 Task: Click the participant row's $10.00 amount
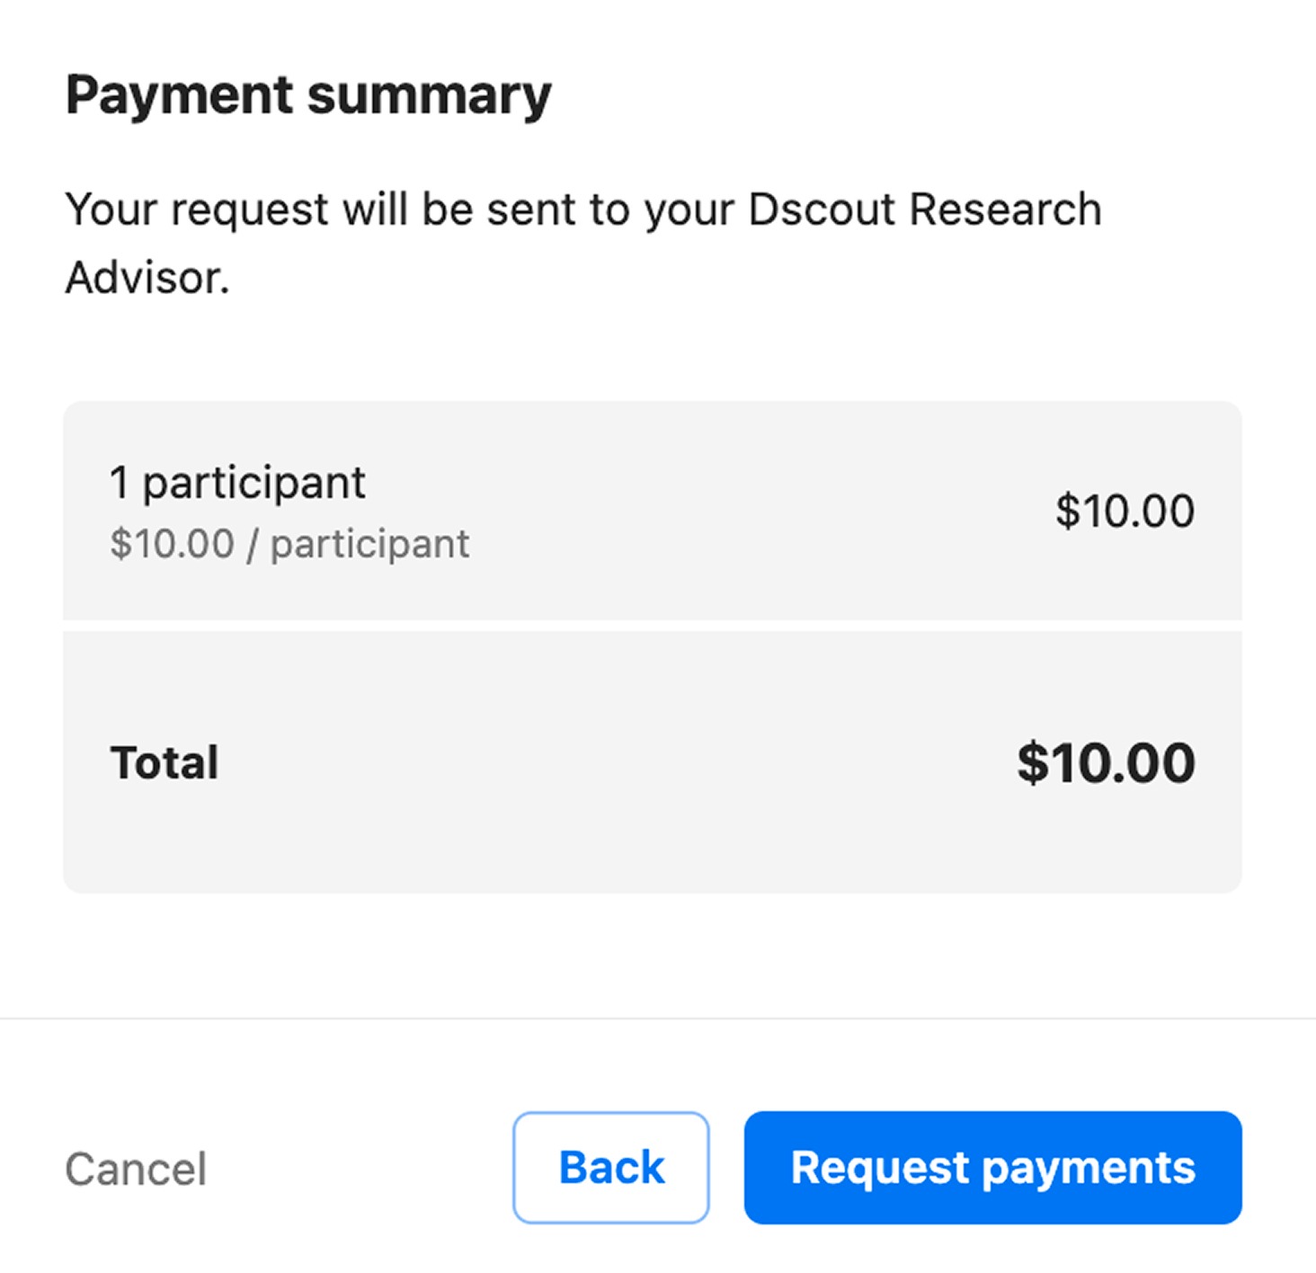tap(1125, 511)
